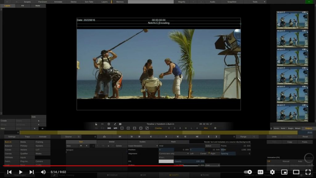Click the vertical bars icon in viewer toolbar

pos(120,124)
